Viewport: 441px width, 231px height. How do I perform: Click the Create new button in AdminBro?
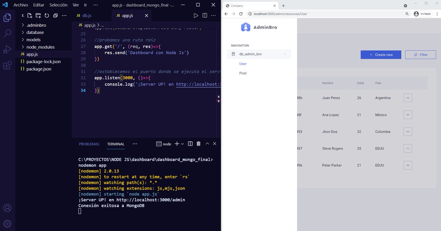[381, 55]
